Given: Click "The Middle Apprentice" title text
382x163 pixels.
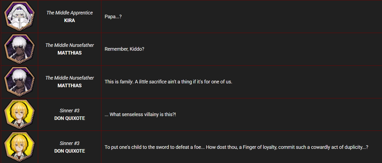Looking at the screenshot, I should [x=69, y=13].
